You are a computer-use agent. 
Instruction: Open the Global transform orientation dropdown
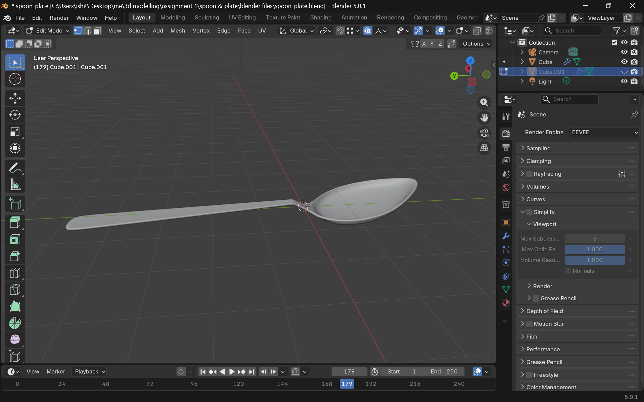pyautogui.click(x=297, y=31)
